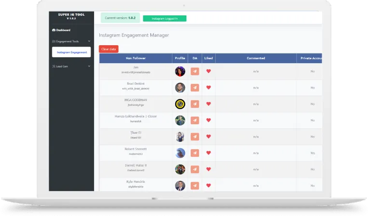Image resolution: width=368 pixels, height=216 pixels.
Task: Select the name Darrell Hulse II
Action: pyautogui.click(x=136, y=165)
